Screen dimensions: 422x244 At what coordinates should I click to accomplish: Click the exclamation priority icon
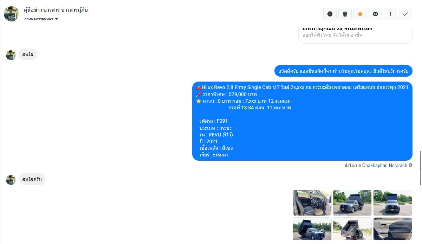click(x=390, y=14)
